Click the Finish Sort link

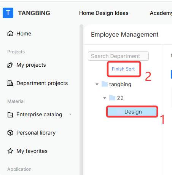123,69
